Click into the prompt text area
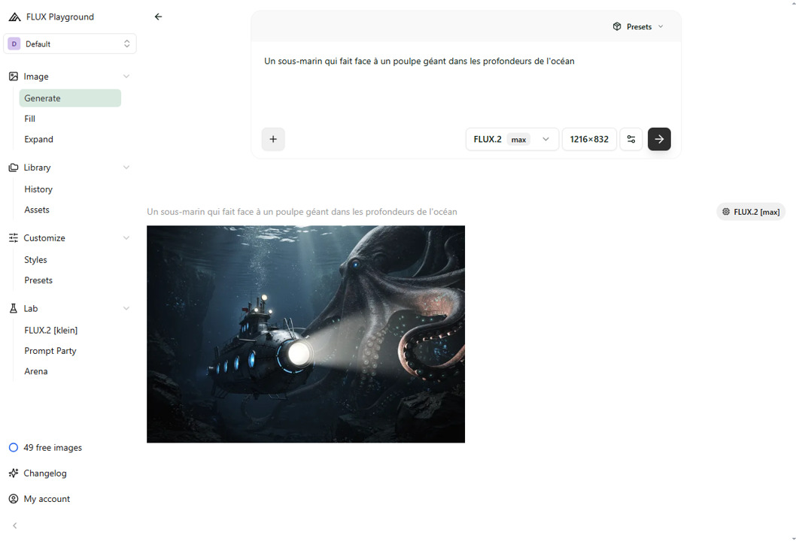796x541 pixels. (466, 81)
